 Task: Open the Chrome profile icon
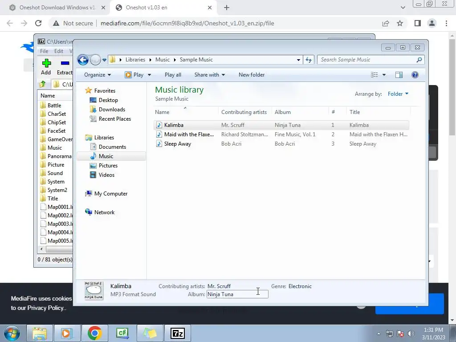(x=432, y=23)
